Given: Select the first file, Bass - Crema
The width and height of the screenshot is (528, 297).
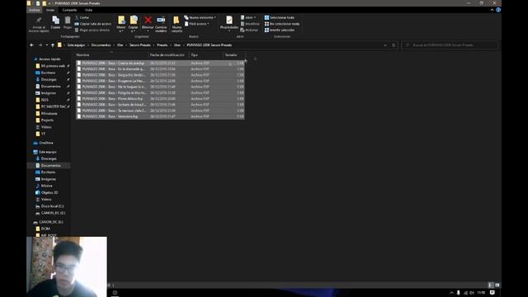Looking at the screenshot, I should point(160,64).
